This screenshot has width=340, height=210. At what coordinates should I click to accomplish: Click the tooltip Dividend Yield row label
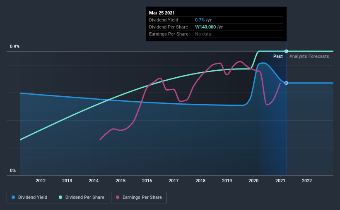coord(164,20)
